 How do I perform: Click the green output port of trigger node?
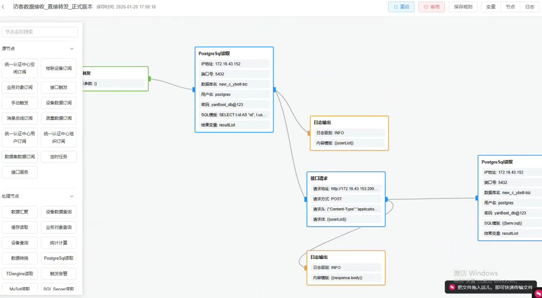[149, 79]
